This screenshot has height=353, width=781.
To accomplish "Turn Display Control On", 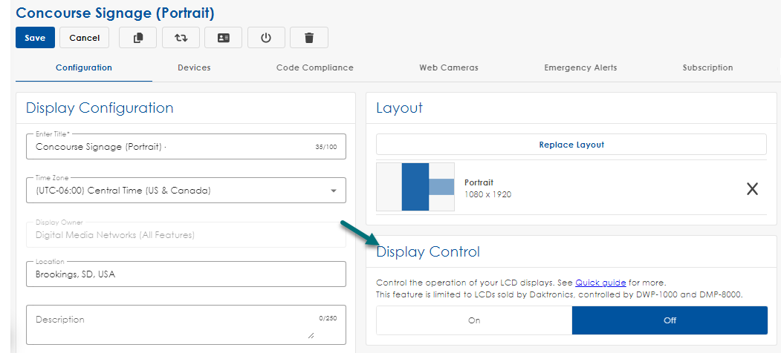I will pyautogui.click(x=474, y=320).
